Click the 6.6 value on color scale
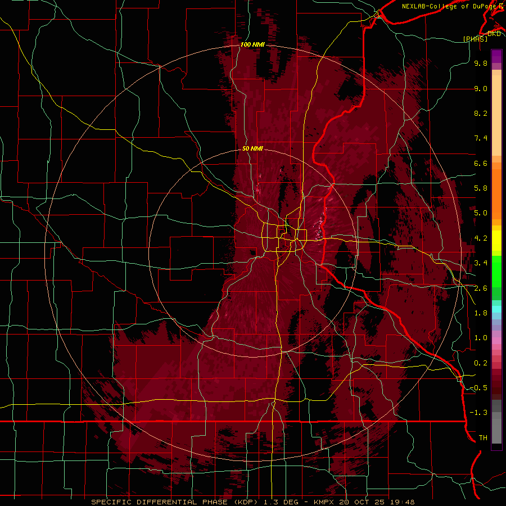Image resolution: width=506 pixels, height=506 pixels. pyautogui.click(x=481, y=163)
